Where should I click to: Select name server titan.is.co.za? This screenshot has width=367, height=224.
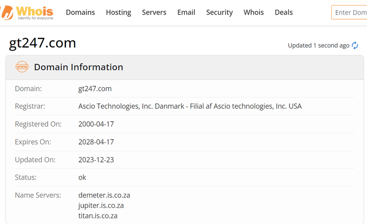(x=98, y=216)
